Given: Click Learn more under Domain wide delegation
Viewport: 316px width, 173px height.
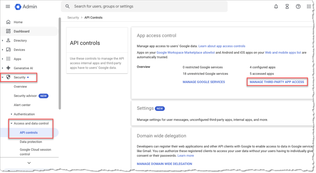Looking at the screenshot, I should [x=185, y=156].
